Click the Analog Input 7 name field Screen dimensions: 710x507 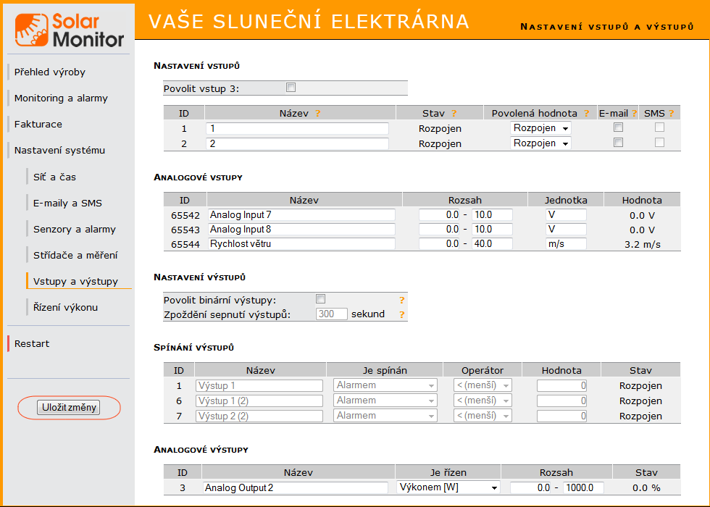click(x=301, y=214)
